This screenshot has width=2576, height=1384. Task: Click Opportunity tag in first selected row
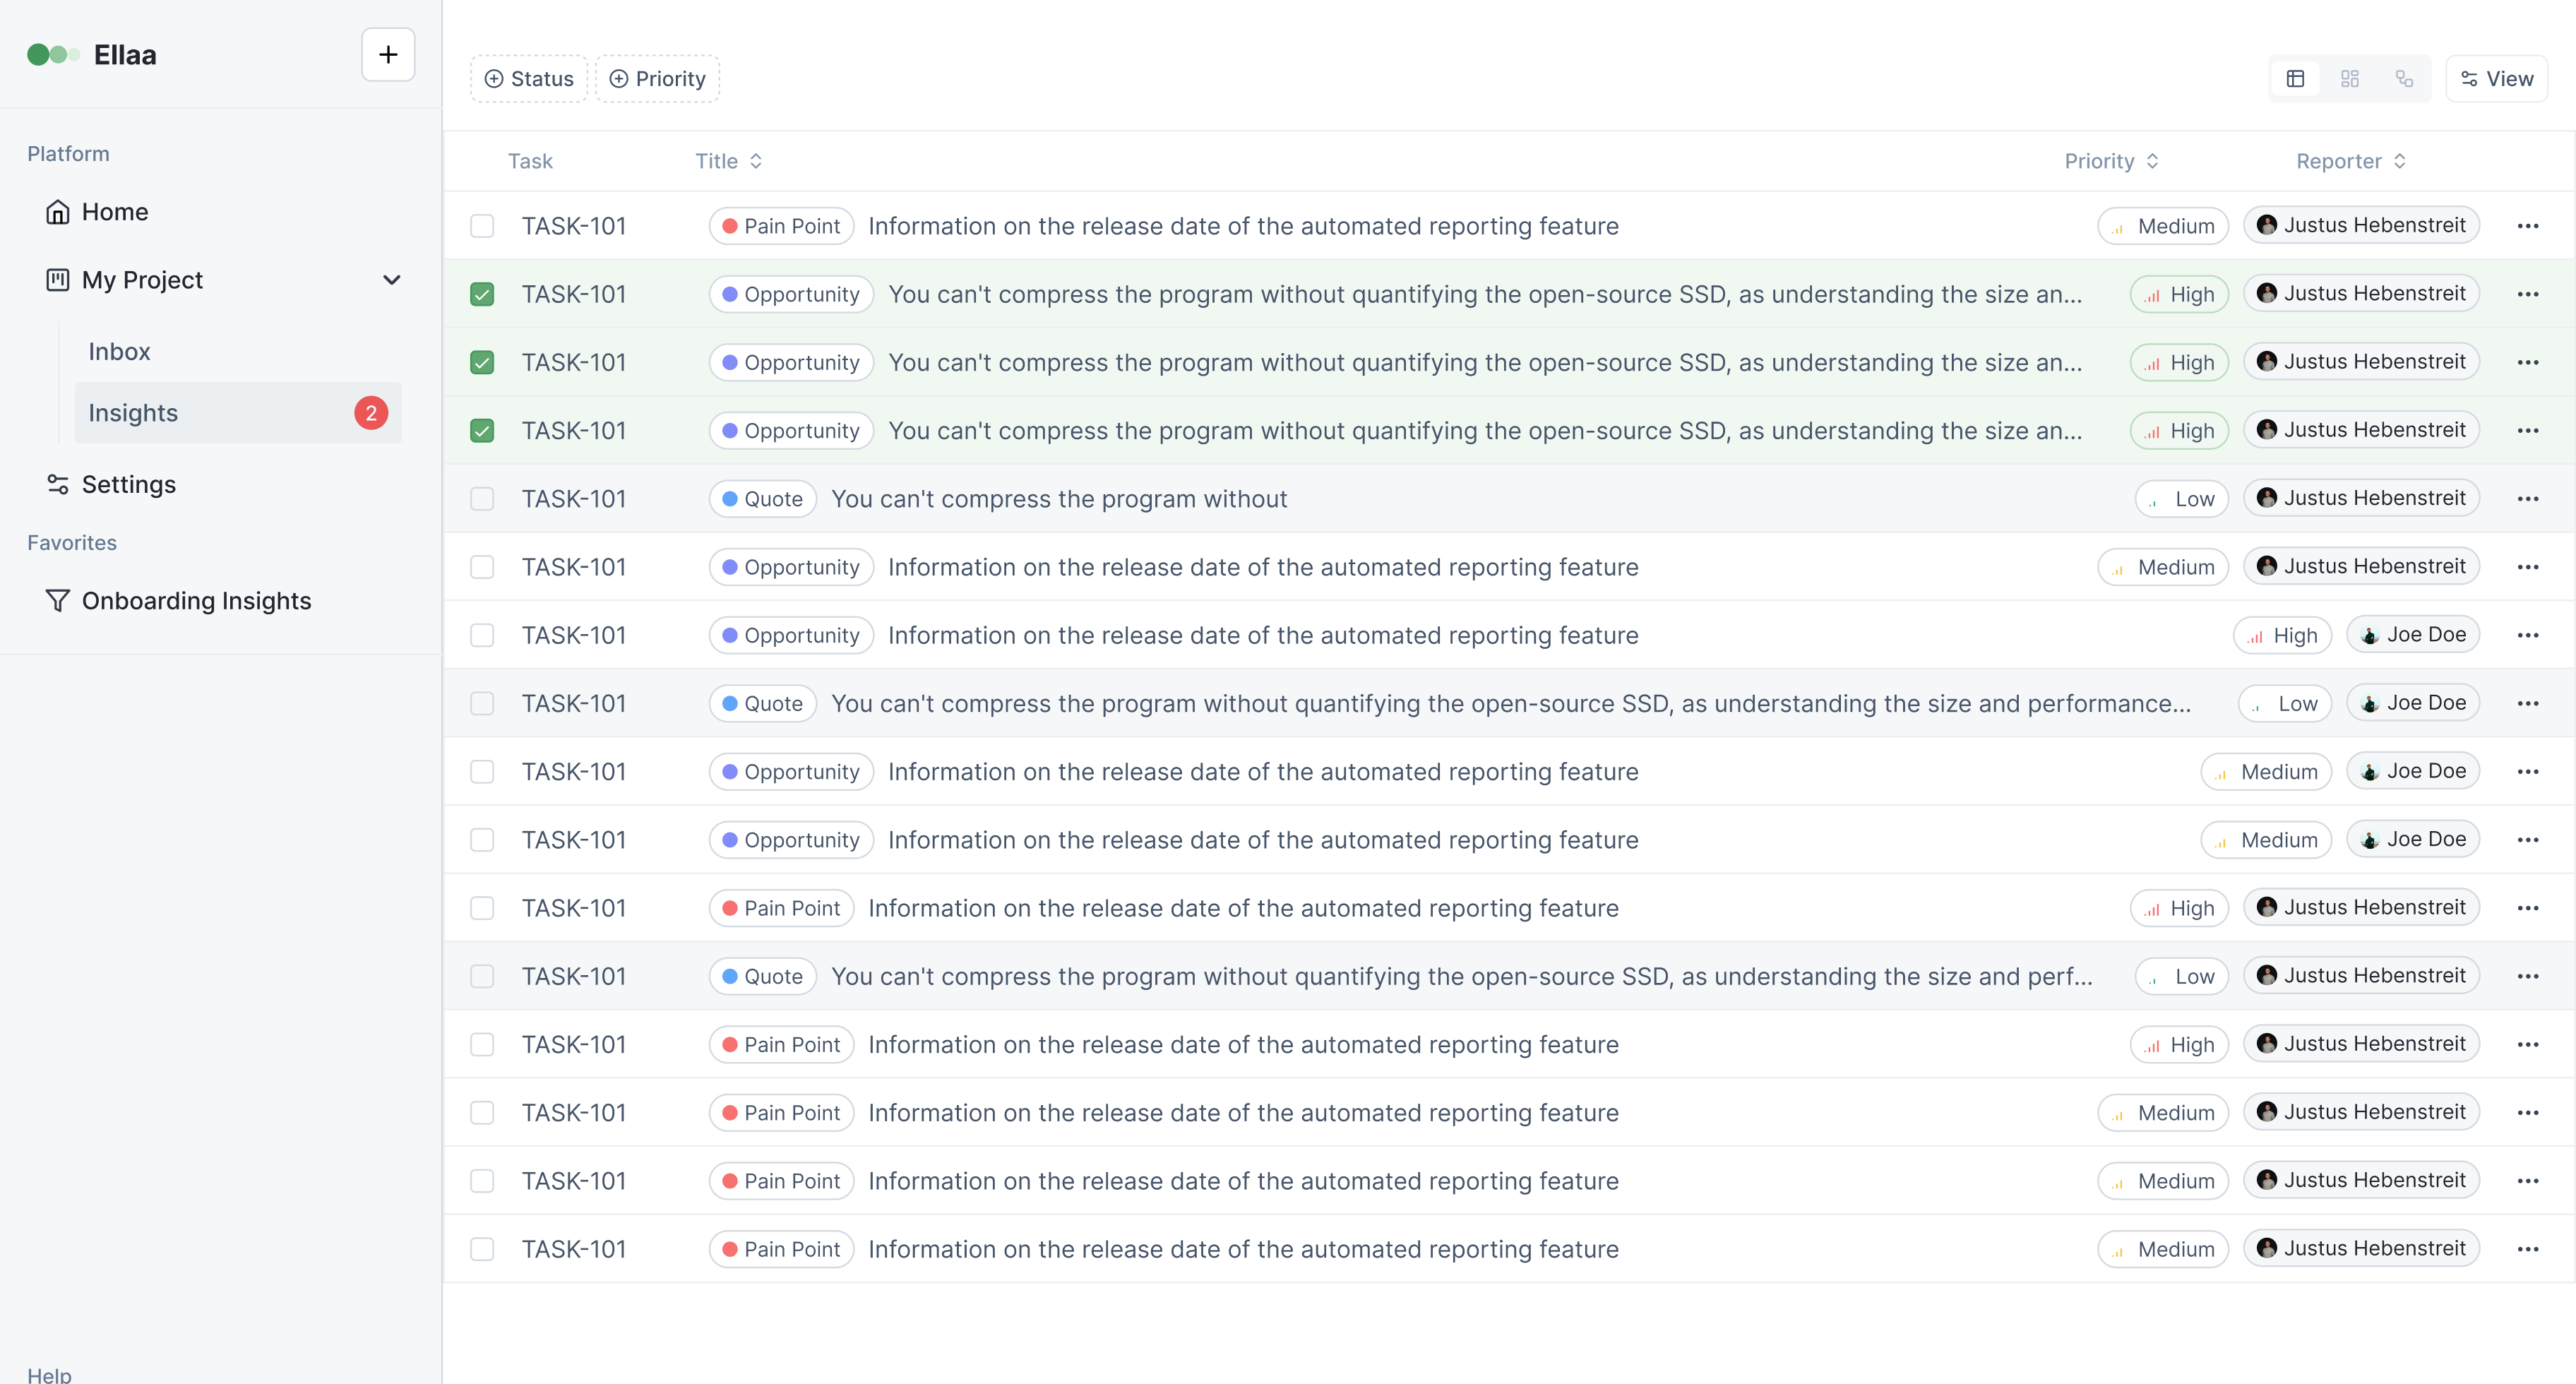click(791, 294)
